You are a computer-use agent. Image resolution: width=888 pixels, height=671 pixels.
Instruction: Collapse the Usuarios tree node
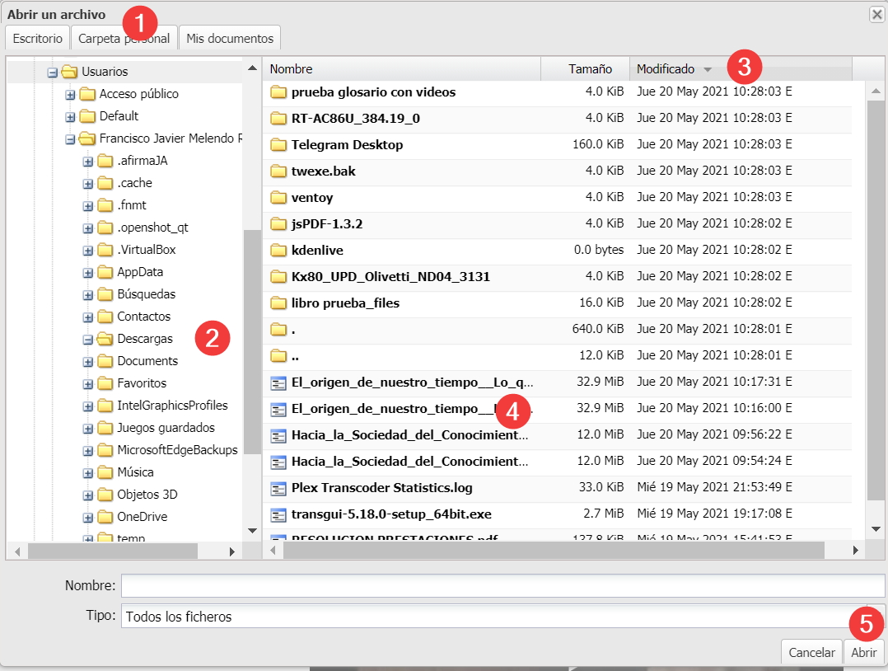click(52, 72)
